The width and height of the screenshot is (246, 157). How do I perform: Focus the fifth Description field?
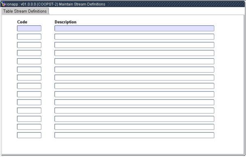click(134, 61)
